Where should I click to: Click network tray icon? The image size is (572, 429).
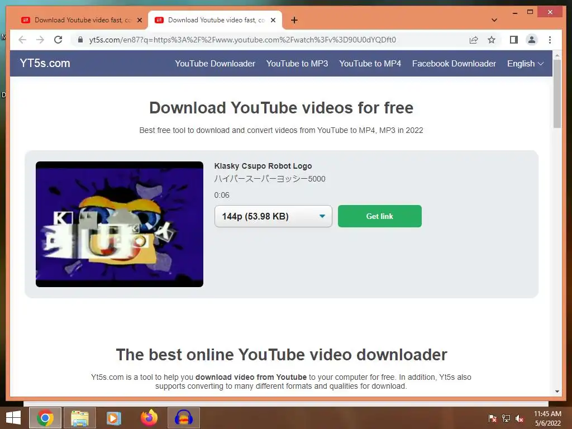(x=506, y=418)
